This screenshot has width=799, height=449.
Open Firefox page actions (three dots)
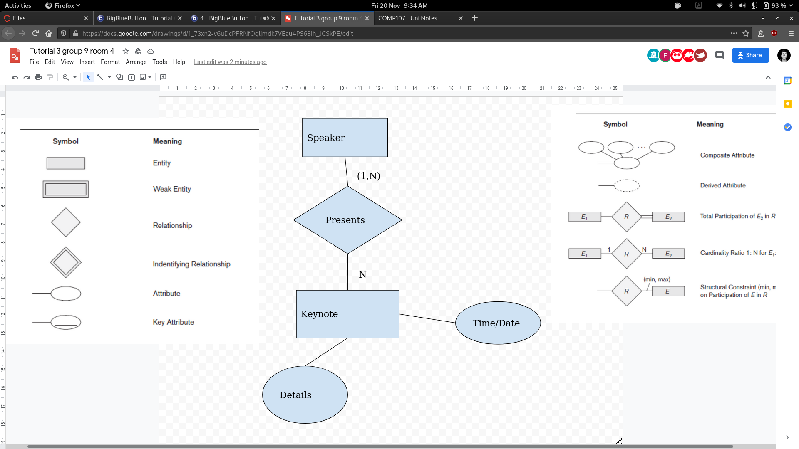(x=734, y=34)
